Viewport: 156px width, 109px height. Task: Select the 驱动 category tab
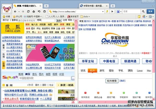(x=111, y=71)
